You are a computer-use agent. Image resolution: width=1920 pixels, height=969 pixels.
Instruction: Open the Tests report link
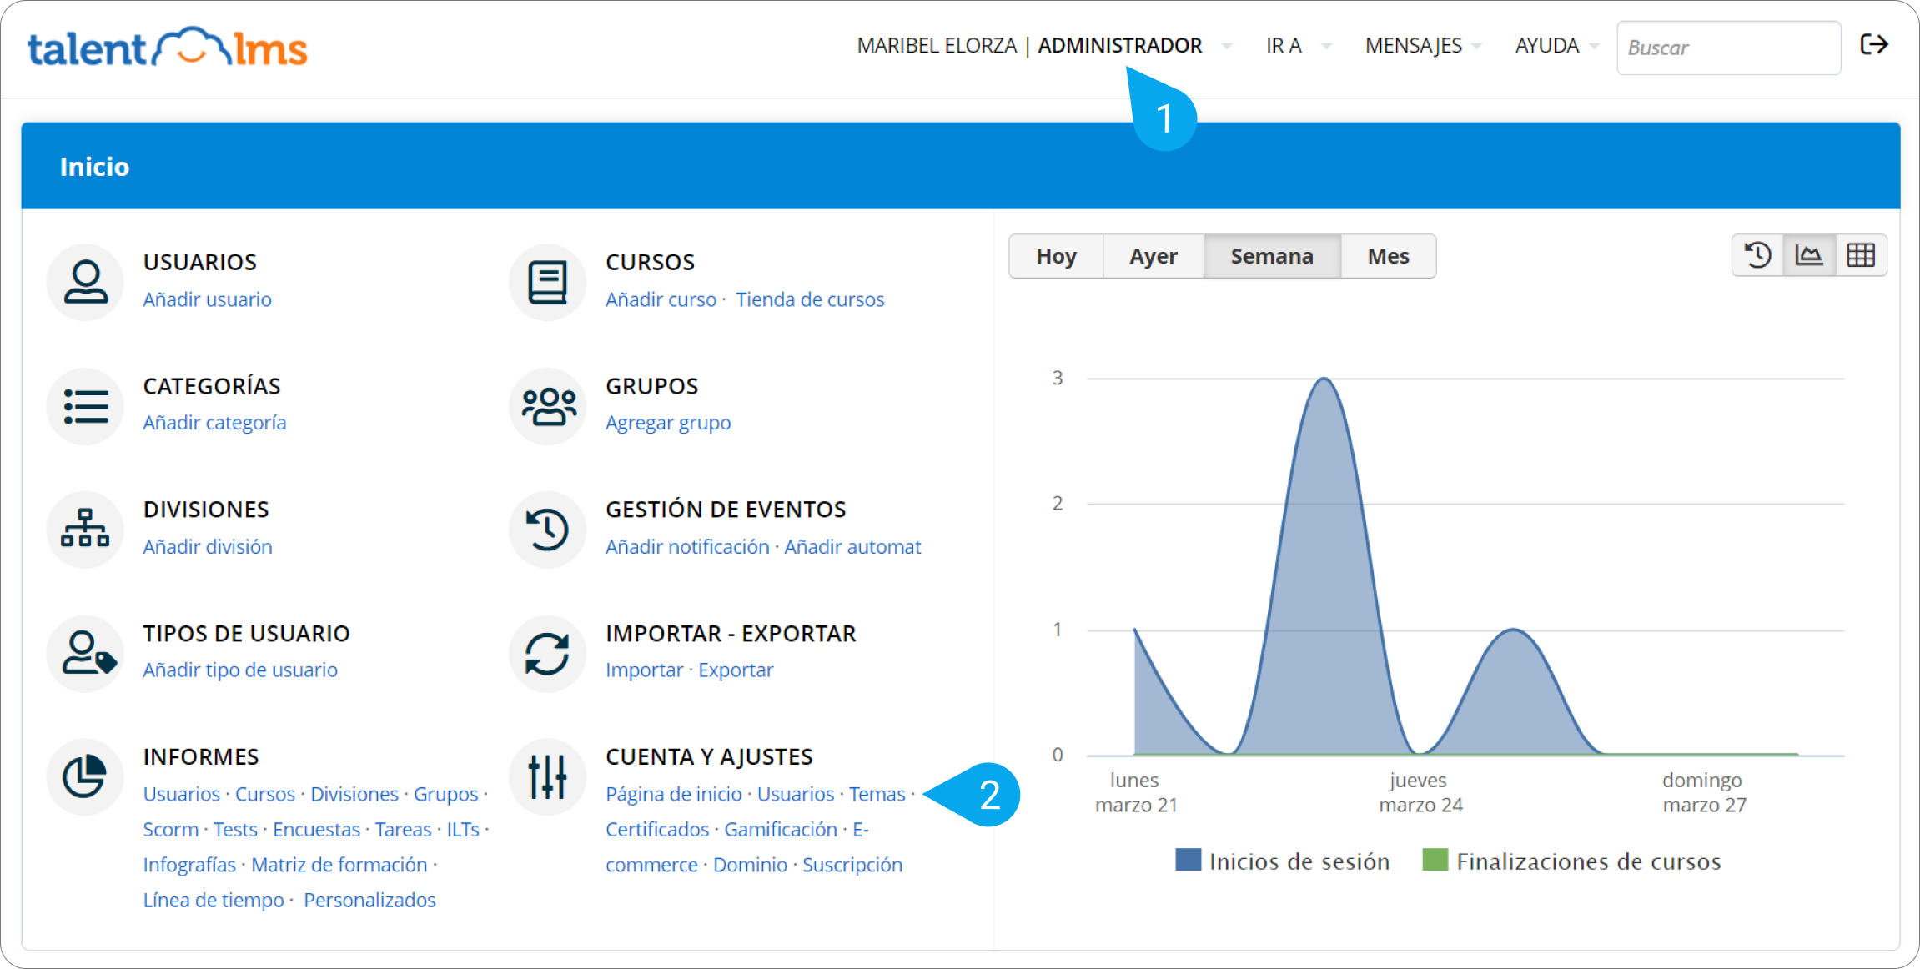235,830
